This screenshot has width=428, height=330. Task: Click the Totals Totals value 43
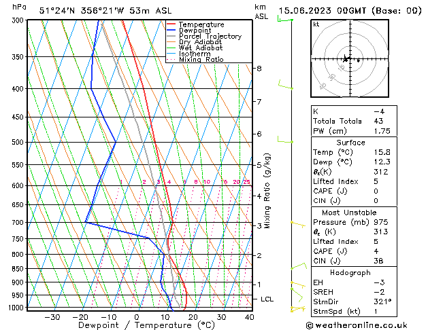click(378, 121)
